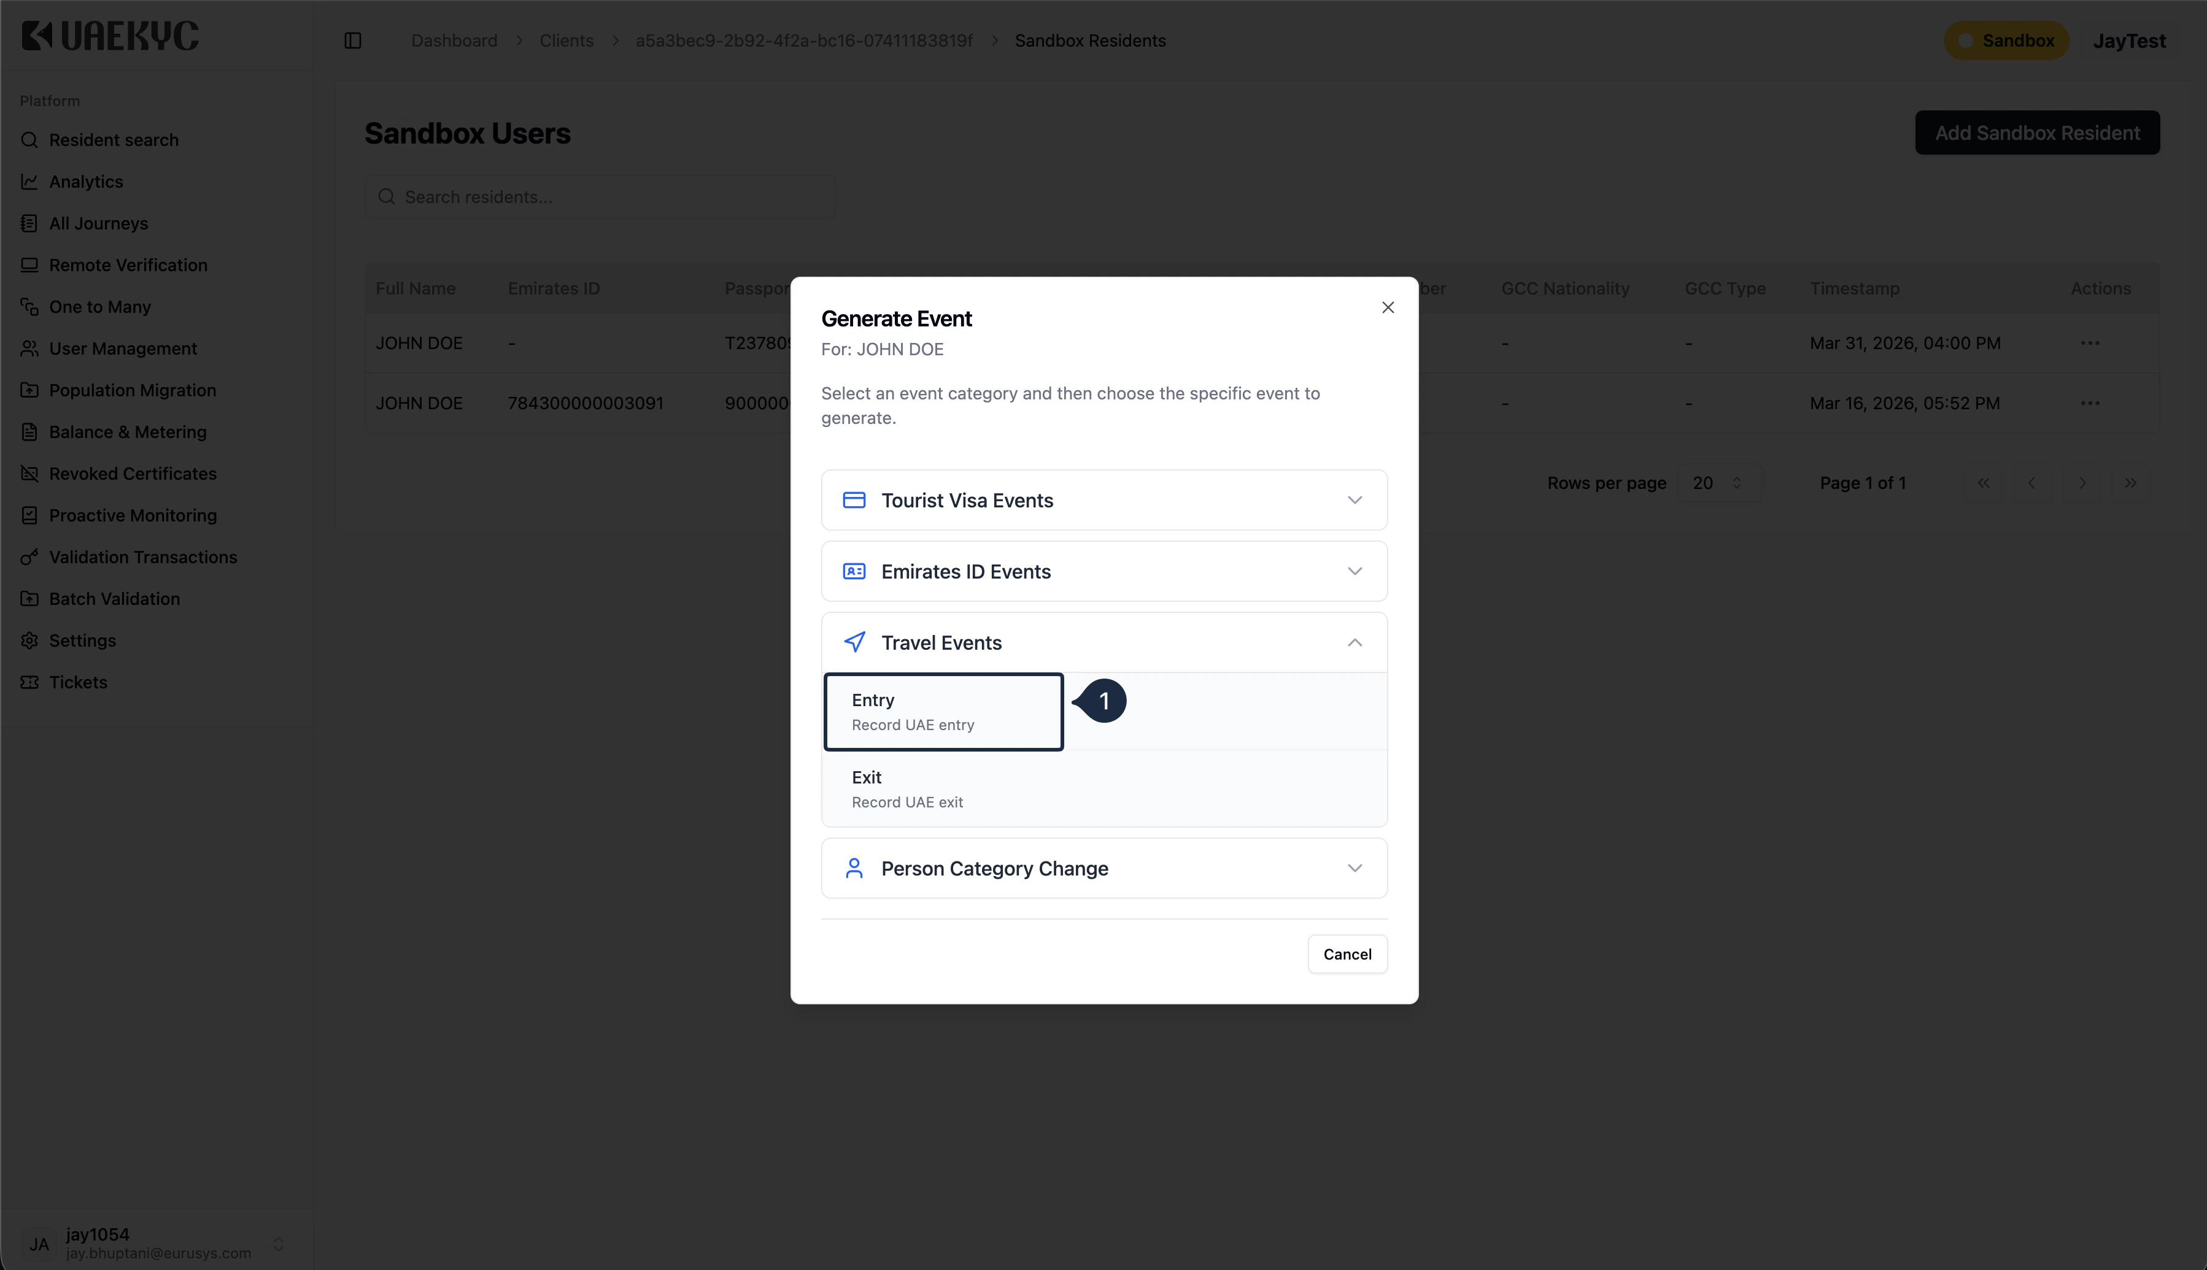Viewport: 2207px width, 1270px height.
Task: Click the Tourist Visa card icon
Action: pos(854,500)
